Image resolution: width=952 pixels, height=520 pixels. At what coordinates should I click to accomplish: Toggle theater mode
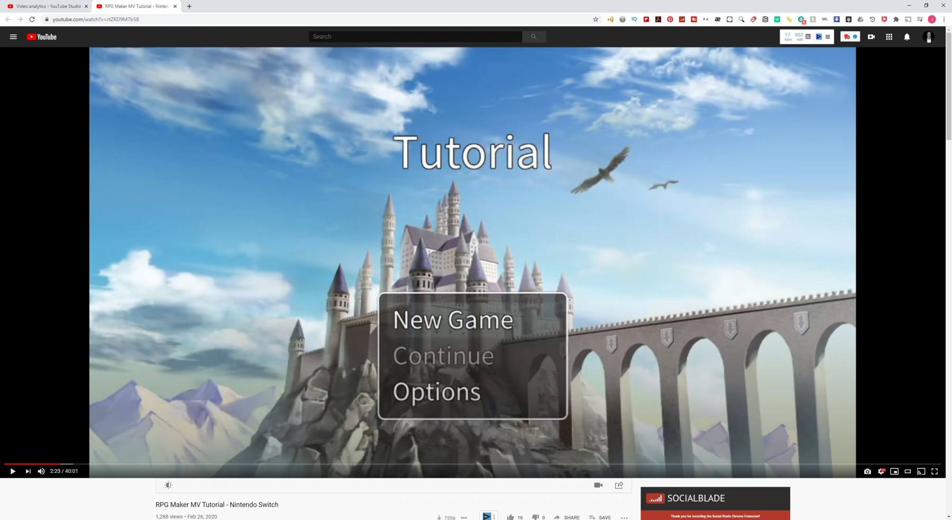[x=908, y=471]
